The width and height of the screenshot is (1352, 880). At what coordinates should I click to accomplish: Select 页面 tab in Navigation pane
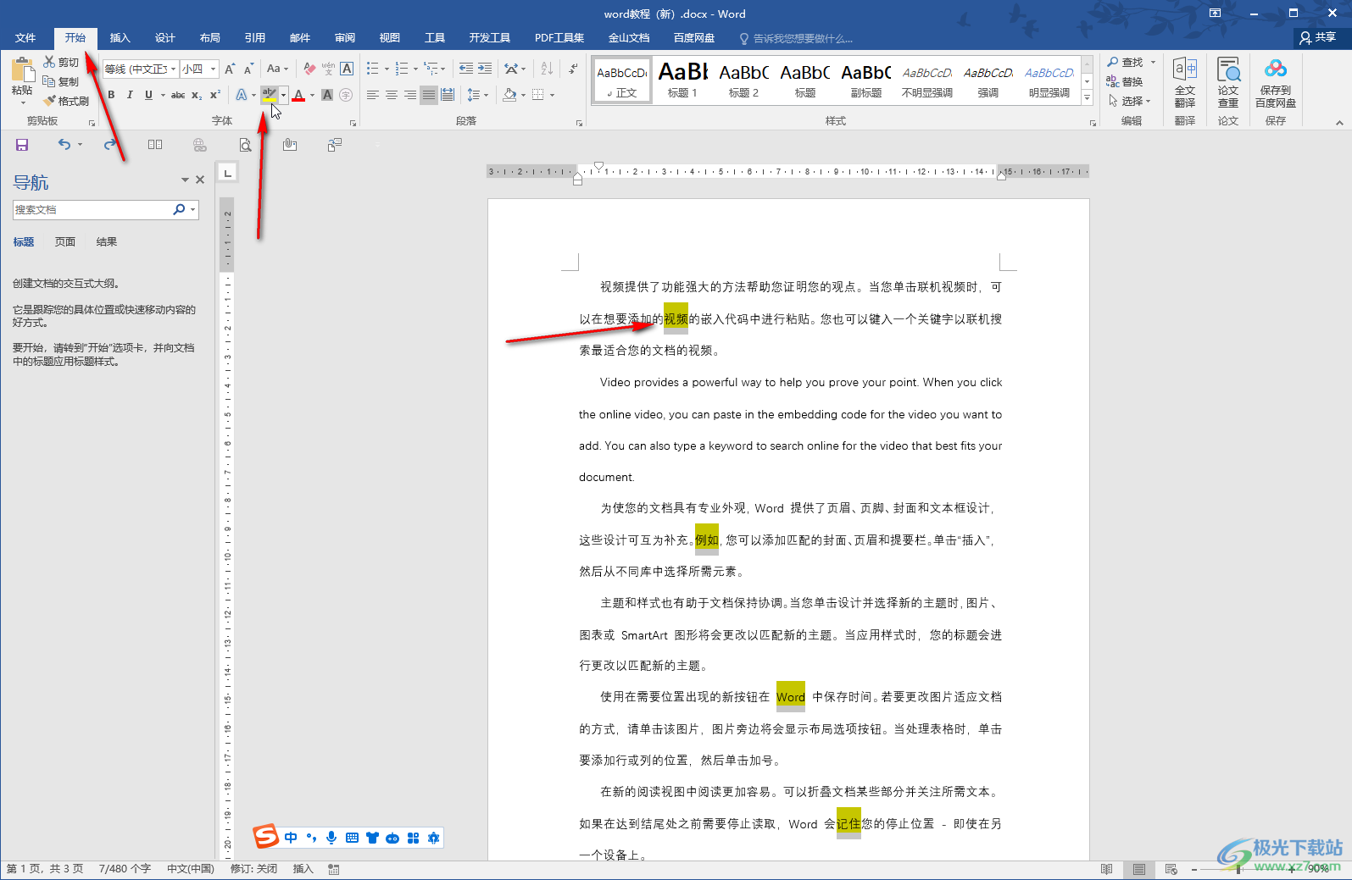pos(65,242)
